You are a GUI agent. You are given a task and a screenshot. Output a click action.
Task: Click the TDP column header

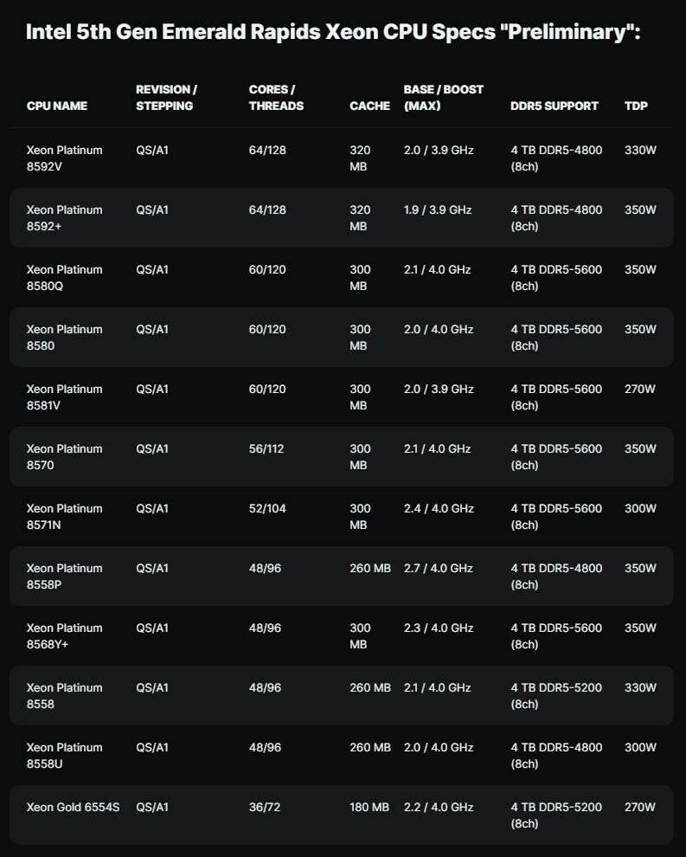tap(636, 106)
